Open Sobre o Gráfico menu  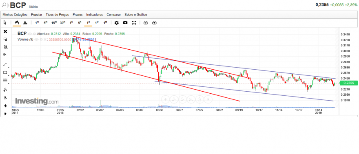click(x=136, y=15)
